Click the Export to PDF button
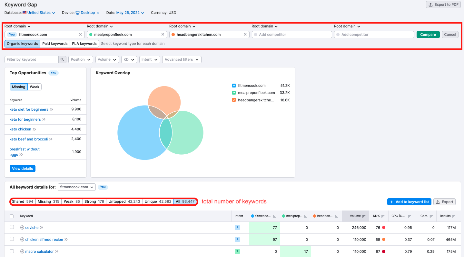The image size is (464, 257). [x=443, y=5]
